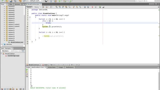Select main(String[] args) in Navigator
Image resolution: width=160 pixels, height=90 pixels.
tap(13, 56)
